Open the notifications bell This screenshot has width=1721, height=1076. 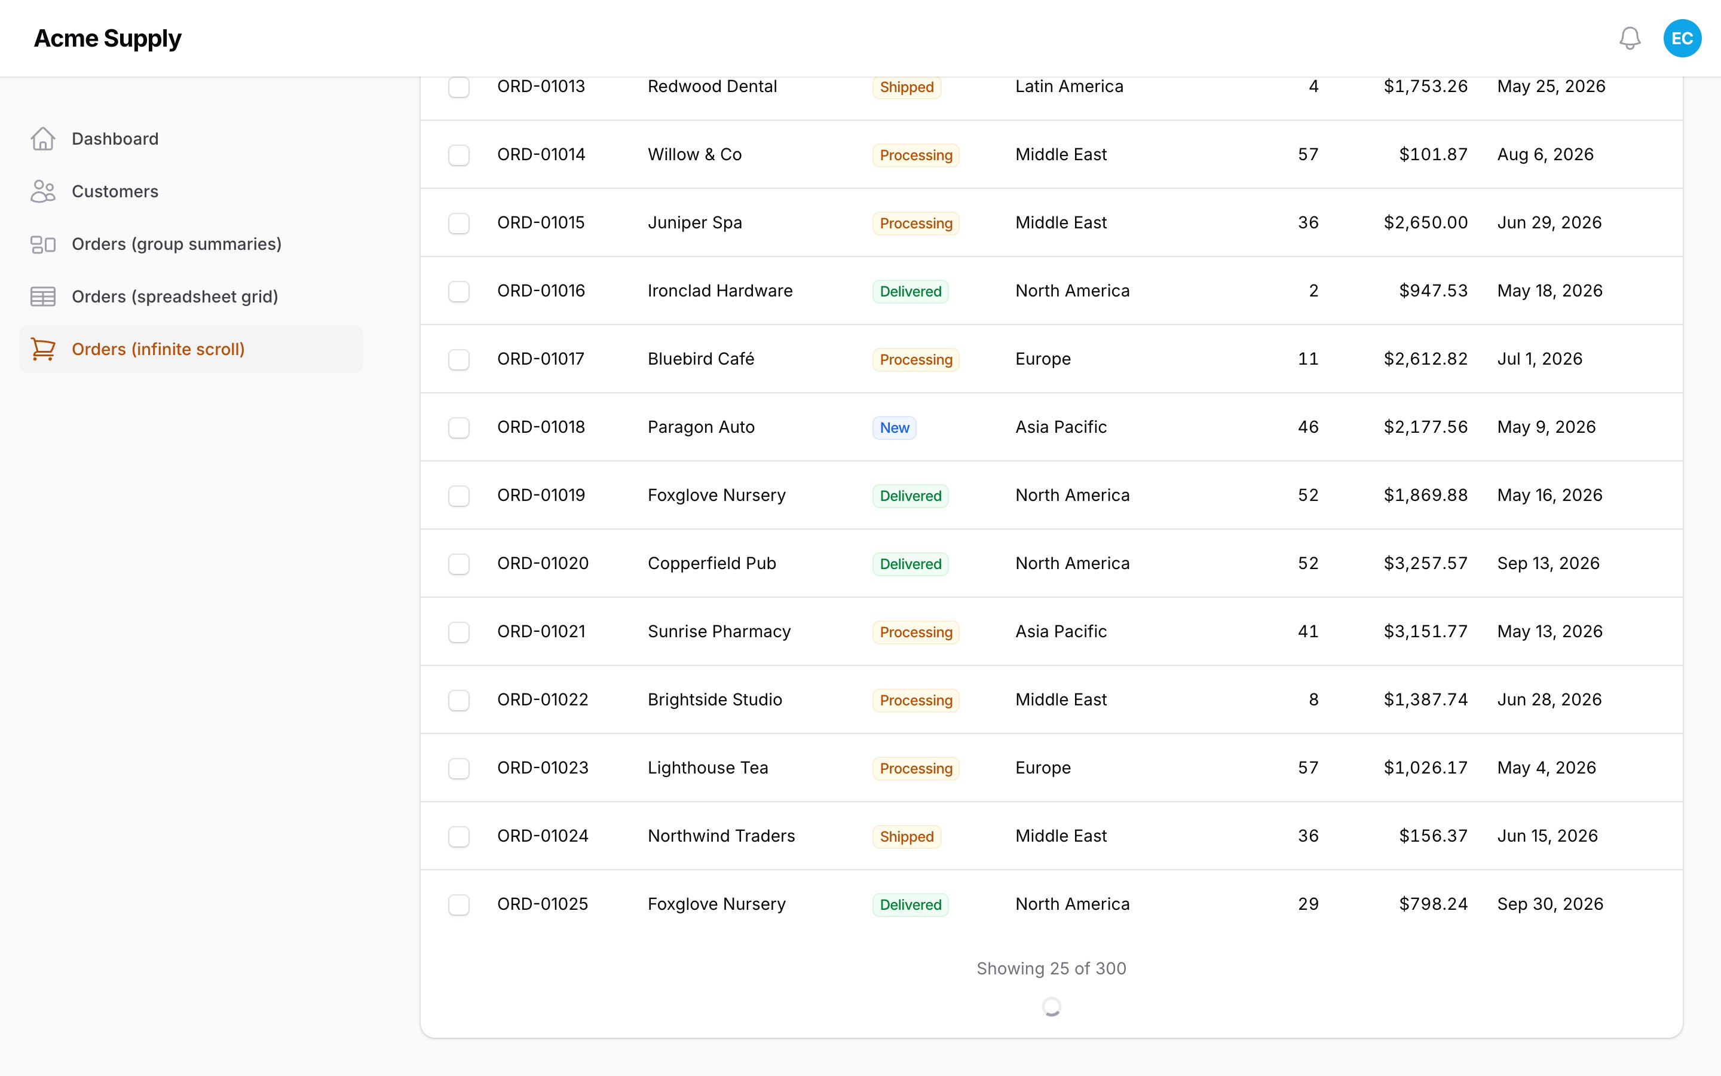pos(1629,38)
